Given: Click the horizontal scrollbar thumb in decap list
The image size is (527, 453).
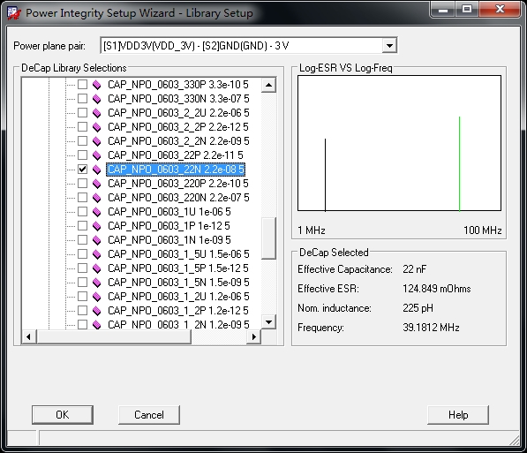Looking at the screenshot, I should [114, 336].
